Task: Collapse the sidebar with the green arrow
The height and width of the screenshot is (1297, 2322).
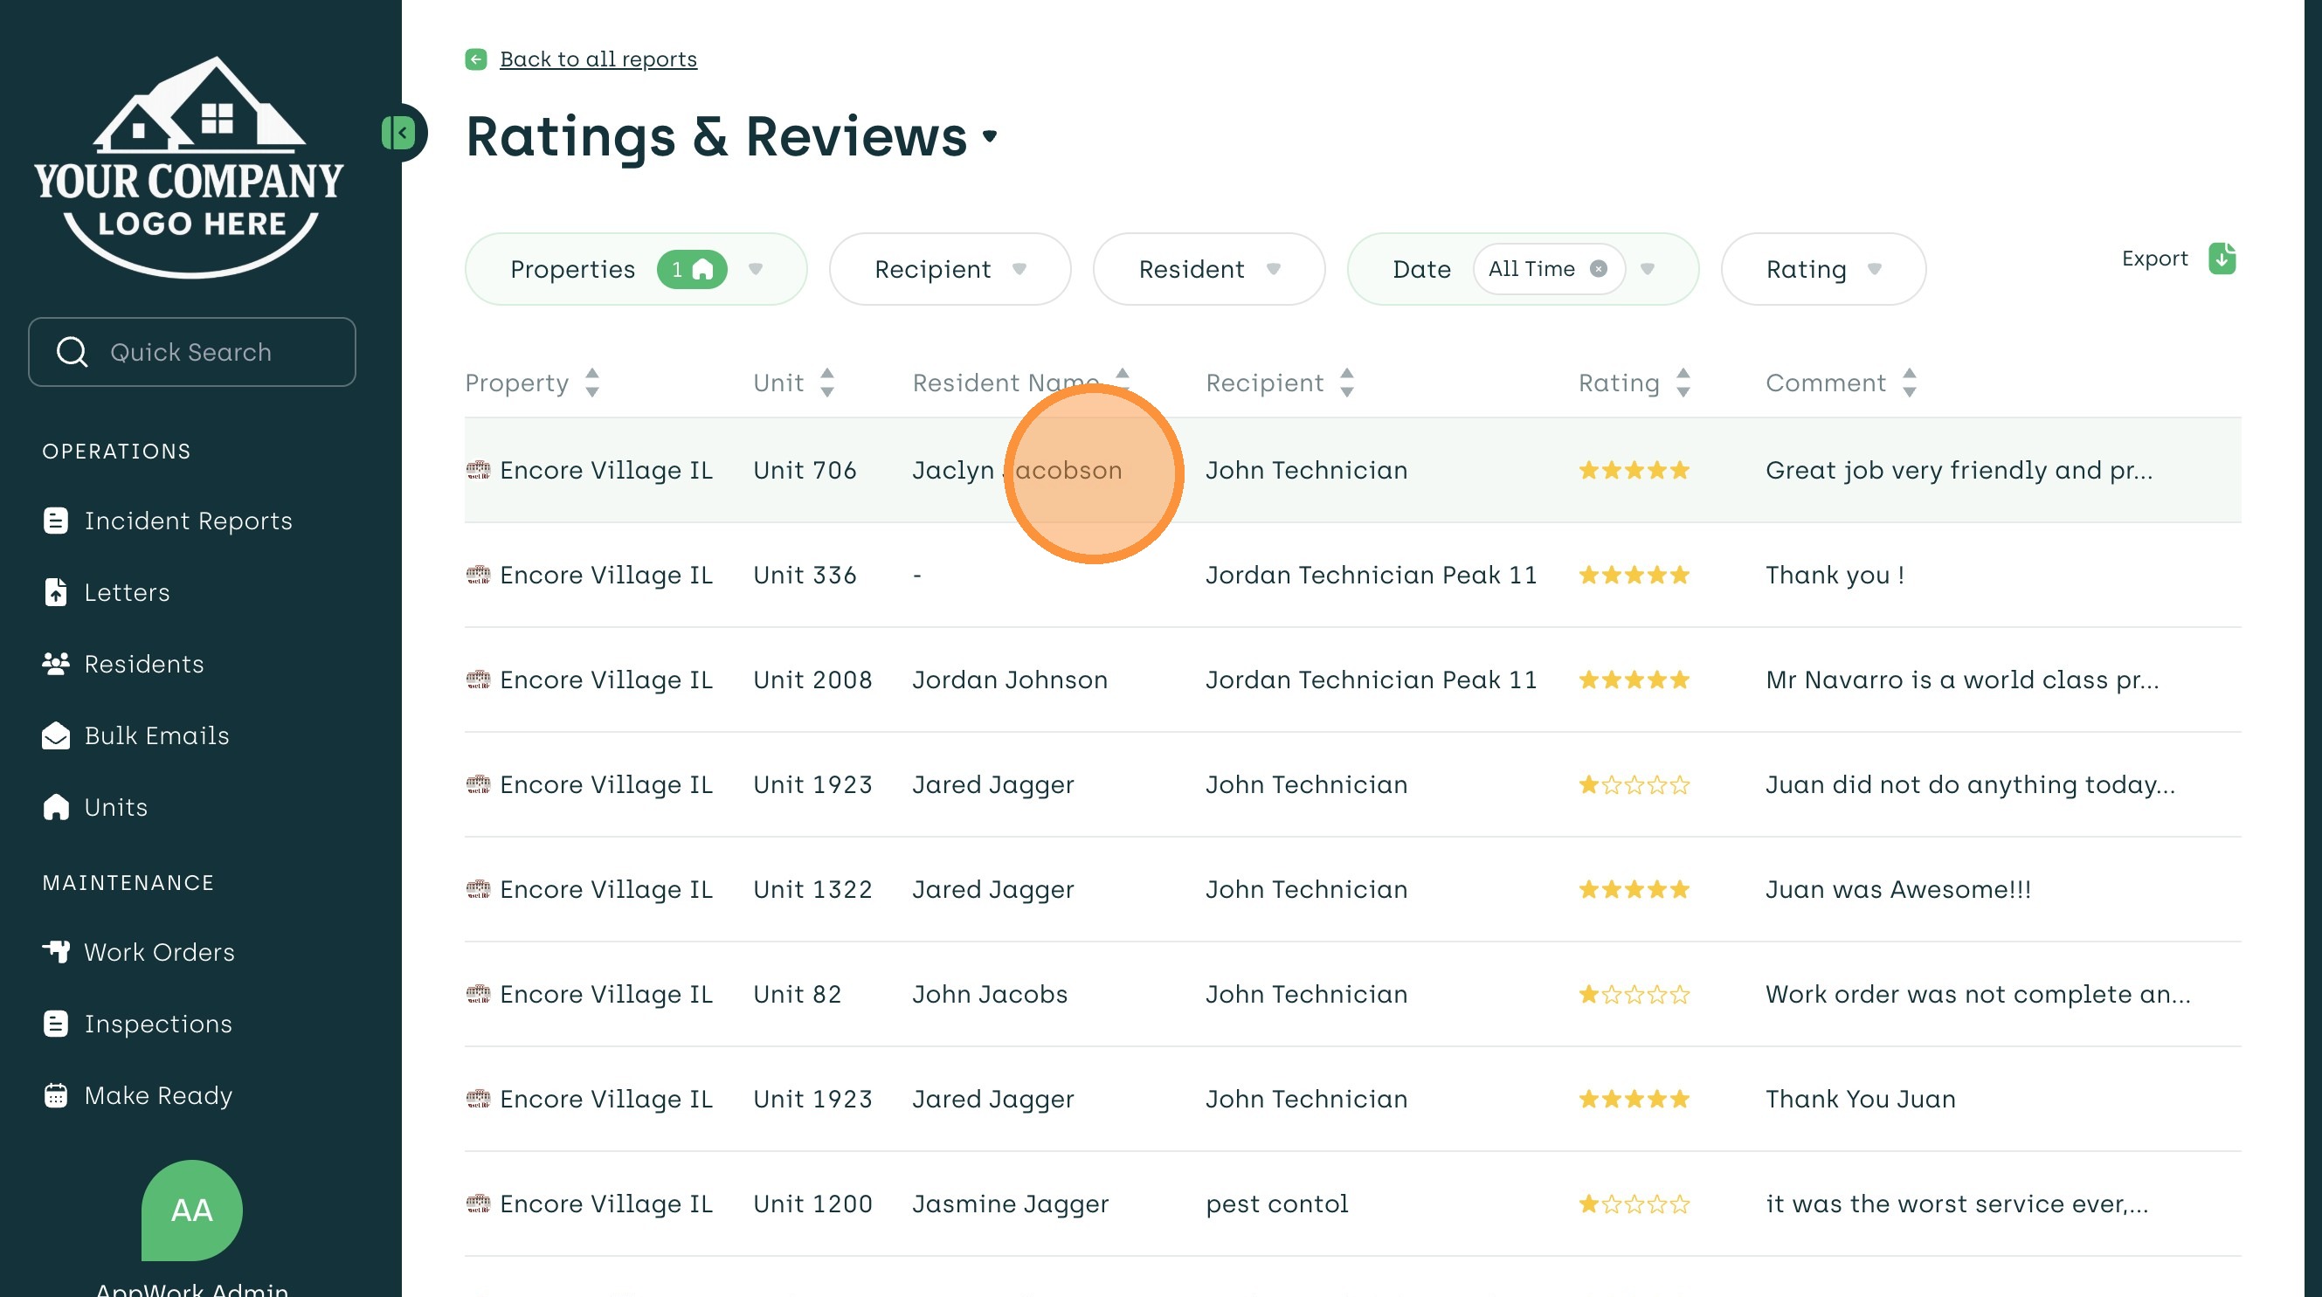Action: (x=399, y=134)
